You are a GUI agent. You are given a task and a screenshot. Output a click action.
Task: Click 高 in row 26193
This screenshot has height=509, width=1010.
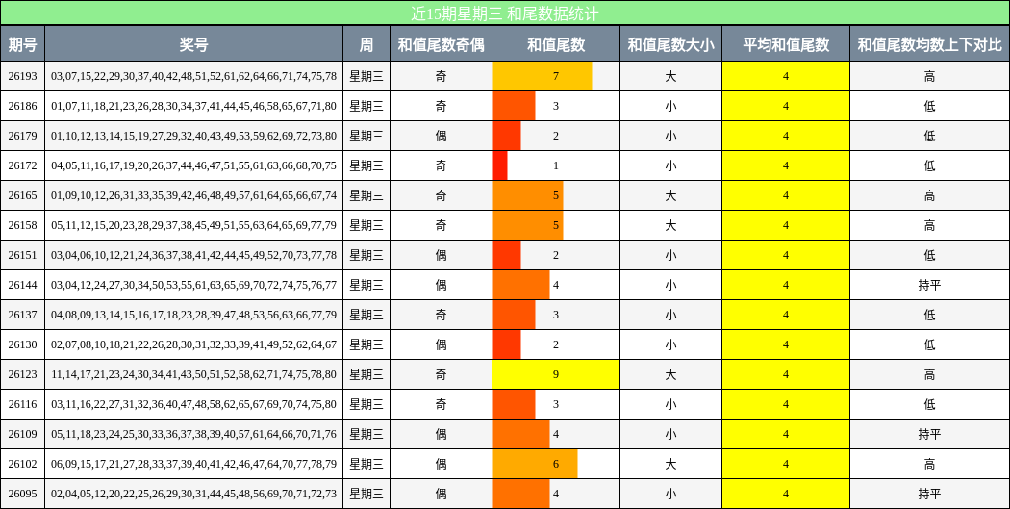tap(929, 76)
